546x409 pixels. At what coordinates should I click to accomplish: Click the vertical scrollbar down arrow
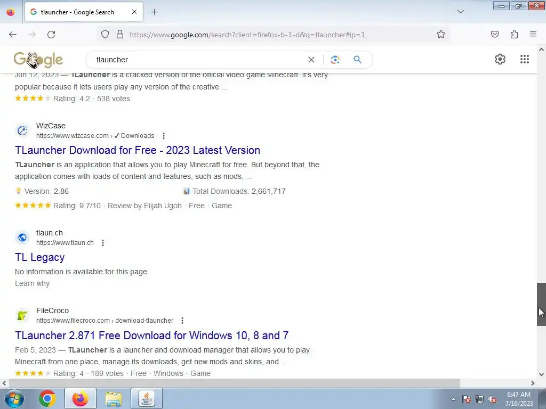tap(541, 374)
